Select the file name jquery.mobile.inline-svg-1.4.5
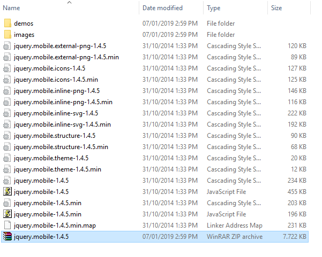Viewport: 322px width, 257px height. tap(56, 113)
